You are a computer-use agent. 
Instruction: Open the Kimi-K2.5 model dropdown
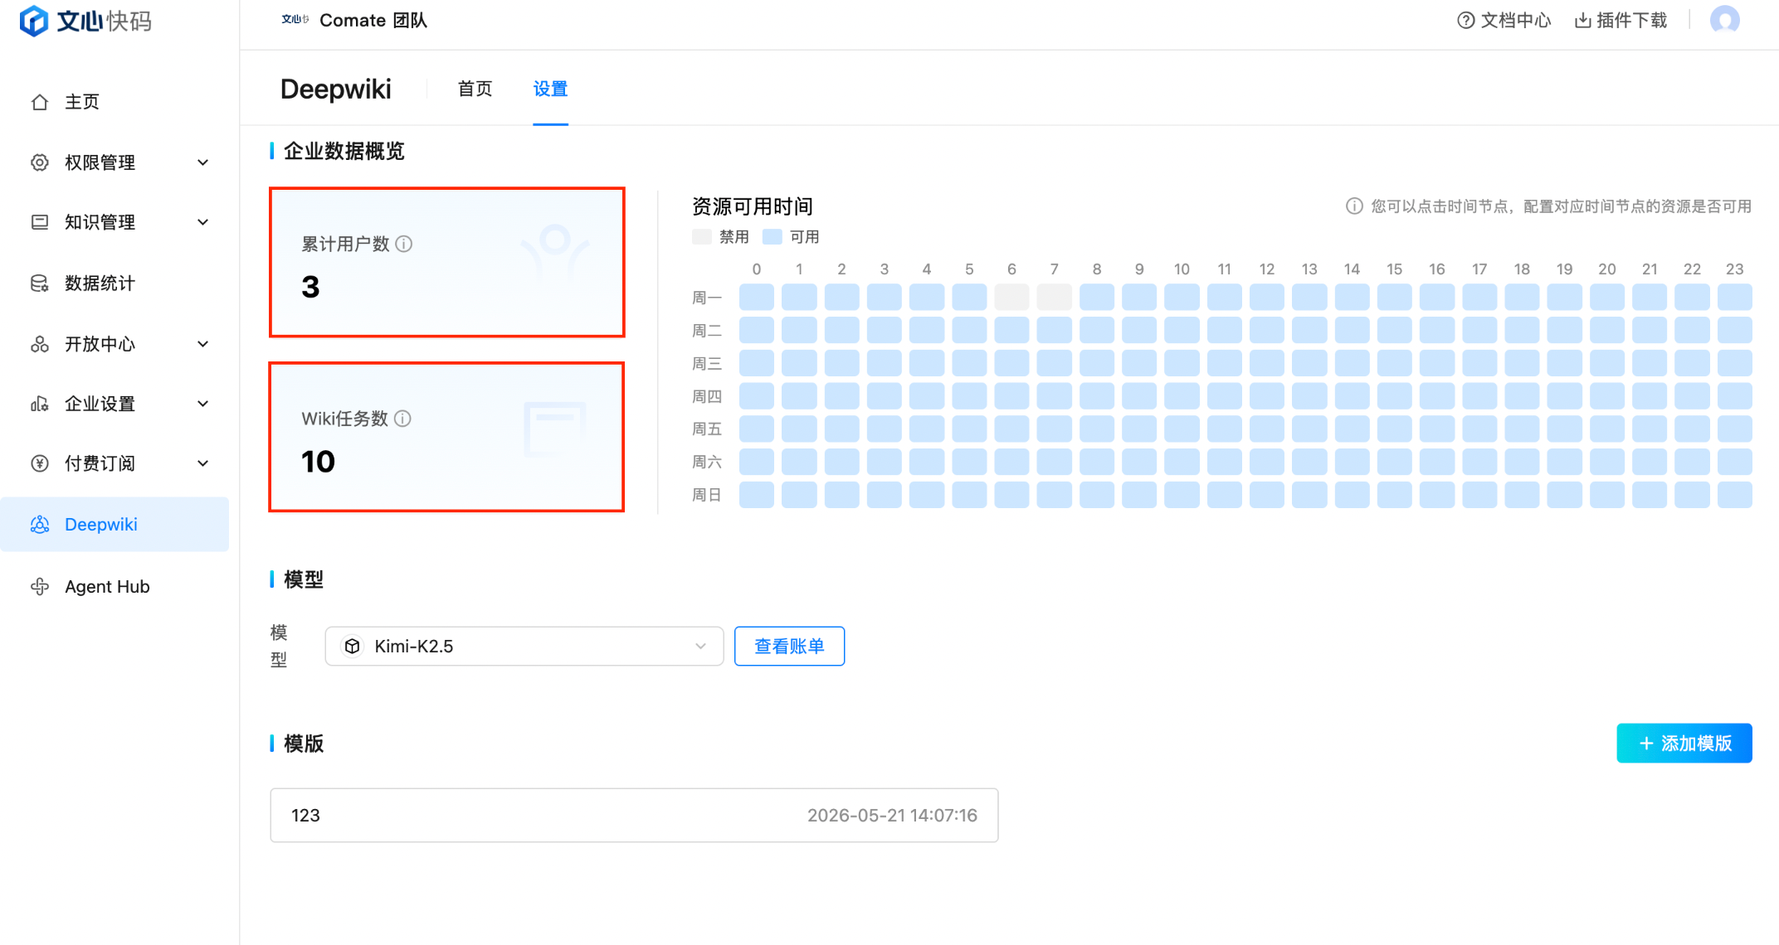[x=524, y=647]
